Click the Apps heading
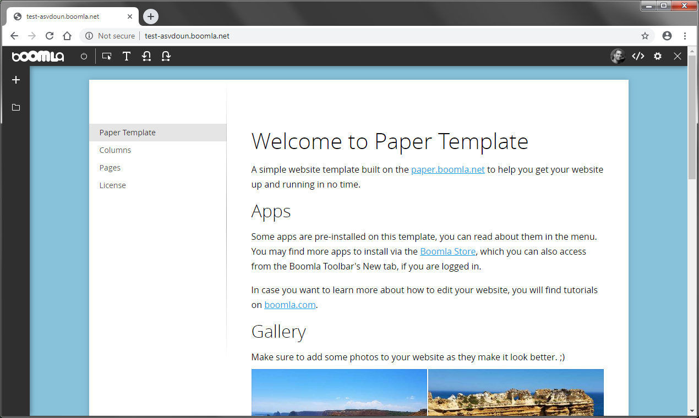Image resolution: width=699 pixels, height=418 pixels. [x=271, y=212]
